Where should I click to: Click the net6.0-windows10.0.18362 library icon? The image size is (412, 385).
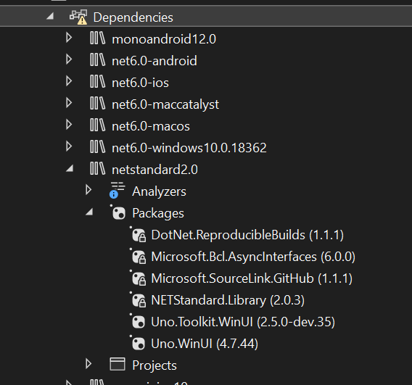[97, 147]
